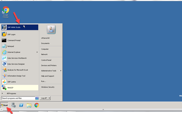The height and width of the screenshot is (114, 182).
Task: Select Devices and Printers entry
Action: click(49, 66)
